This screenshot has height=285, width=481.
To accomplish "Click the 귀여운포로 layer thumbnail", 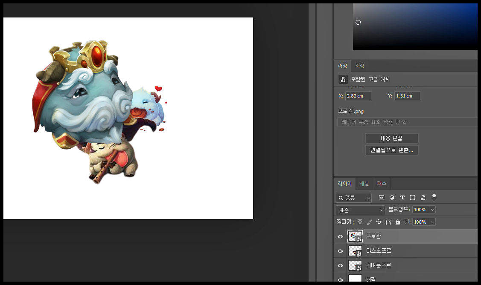I will click(x=355, y=265).
